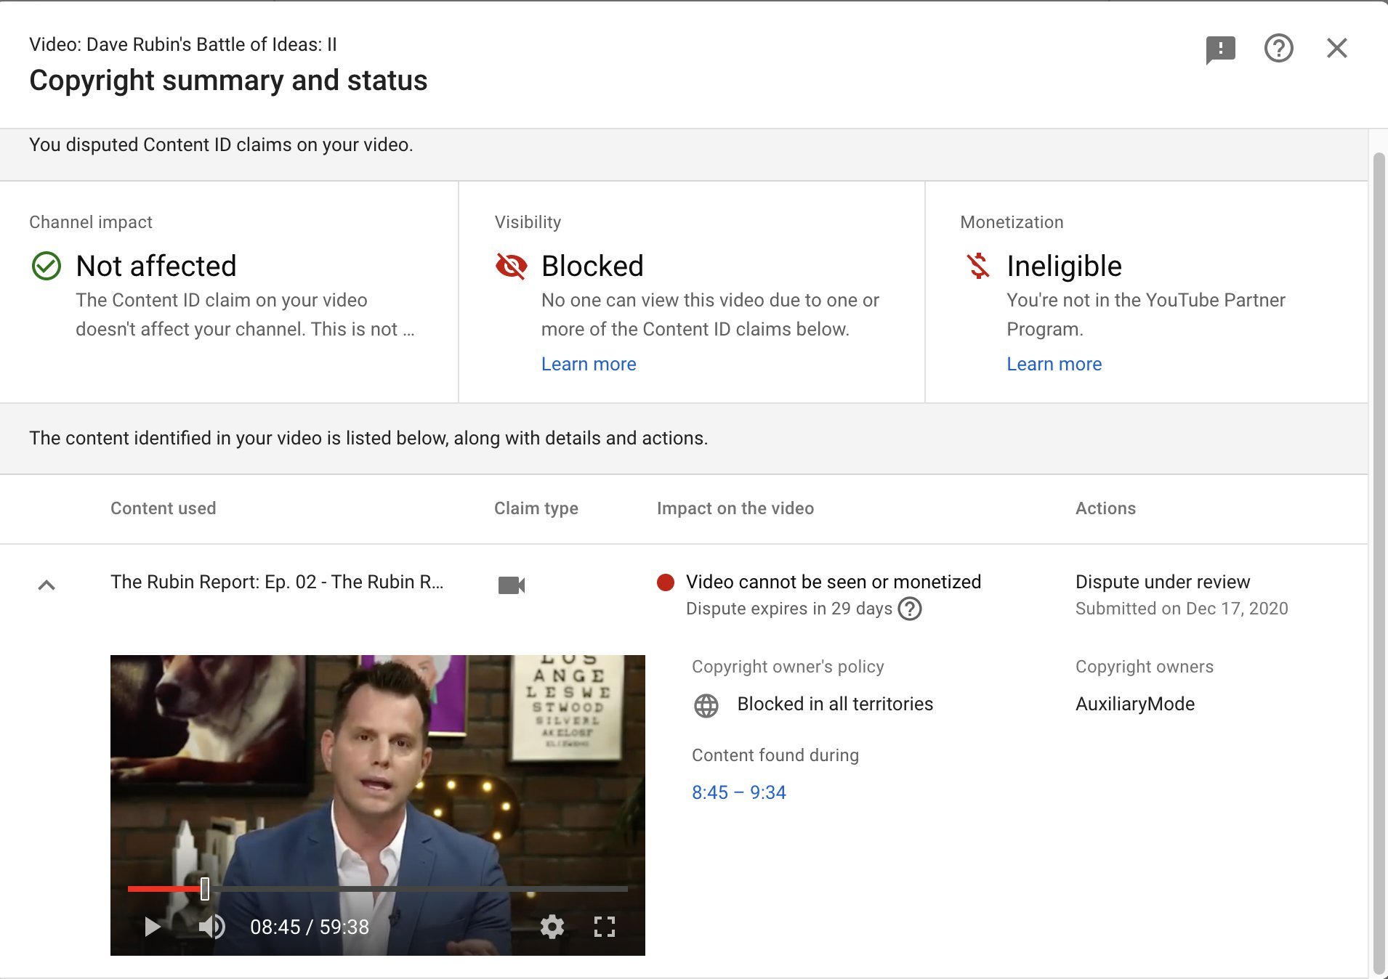Viewport: 1388px width, 979px height.
Task: Play the video preview
Action: click(x=152, y=927)
